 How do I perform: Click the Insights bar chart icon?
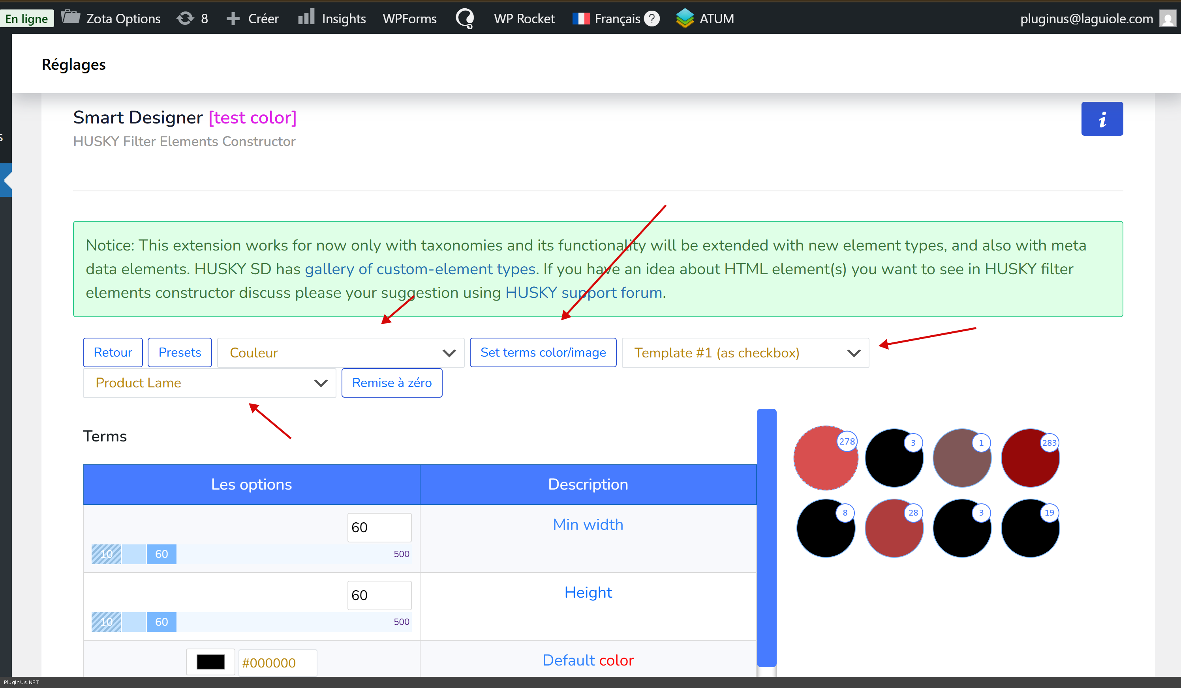[x=306, y=17]
